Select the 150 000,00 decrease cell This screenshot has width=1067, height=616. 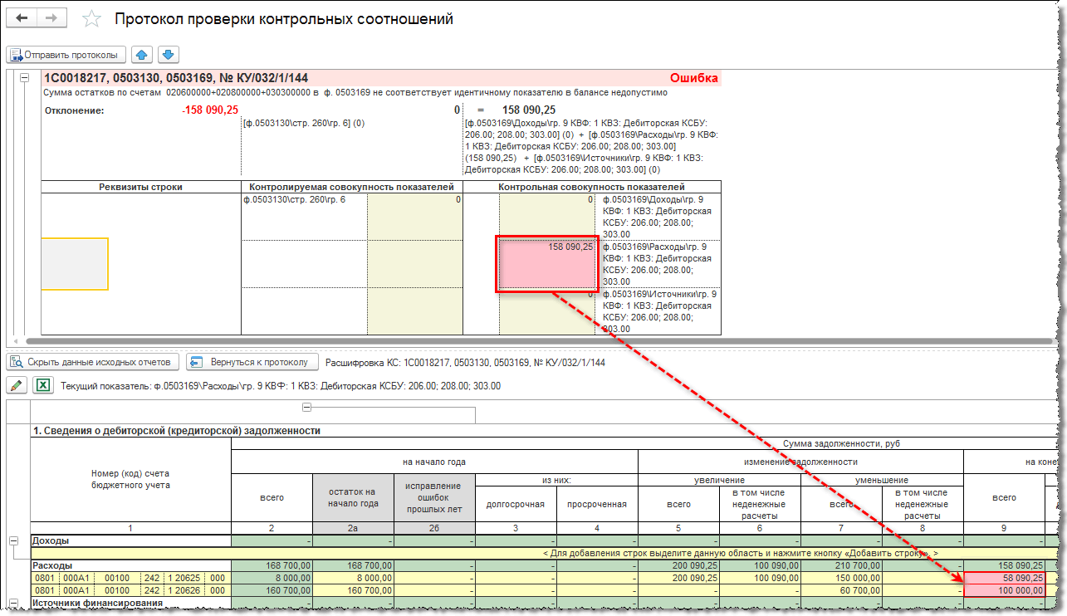coord(841,578)
